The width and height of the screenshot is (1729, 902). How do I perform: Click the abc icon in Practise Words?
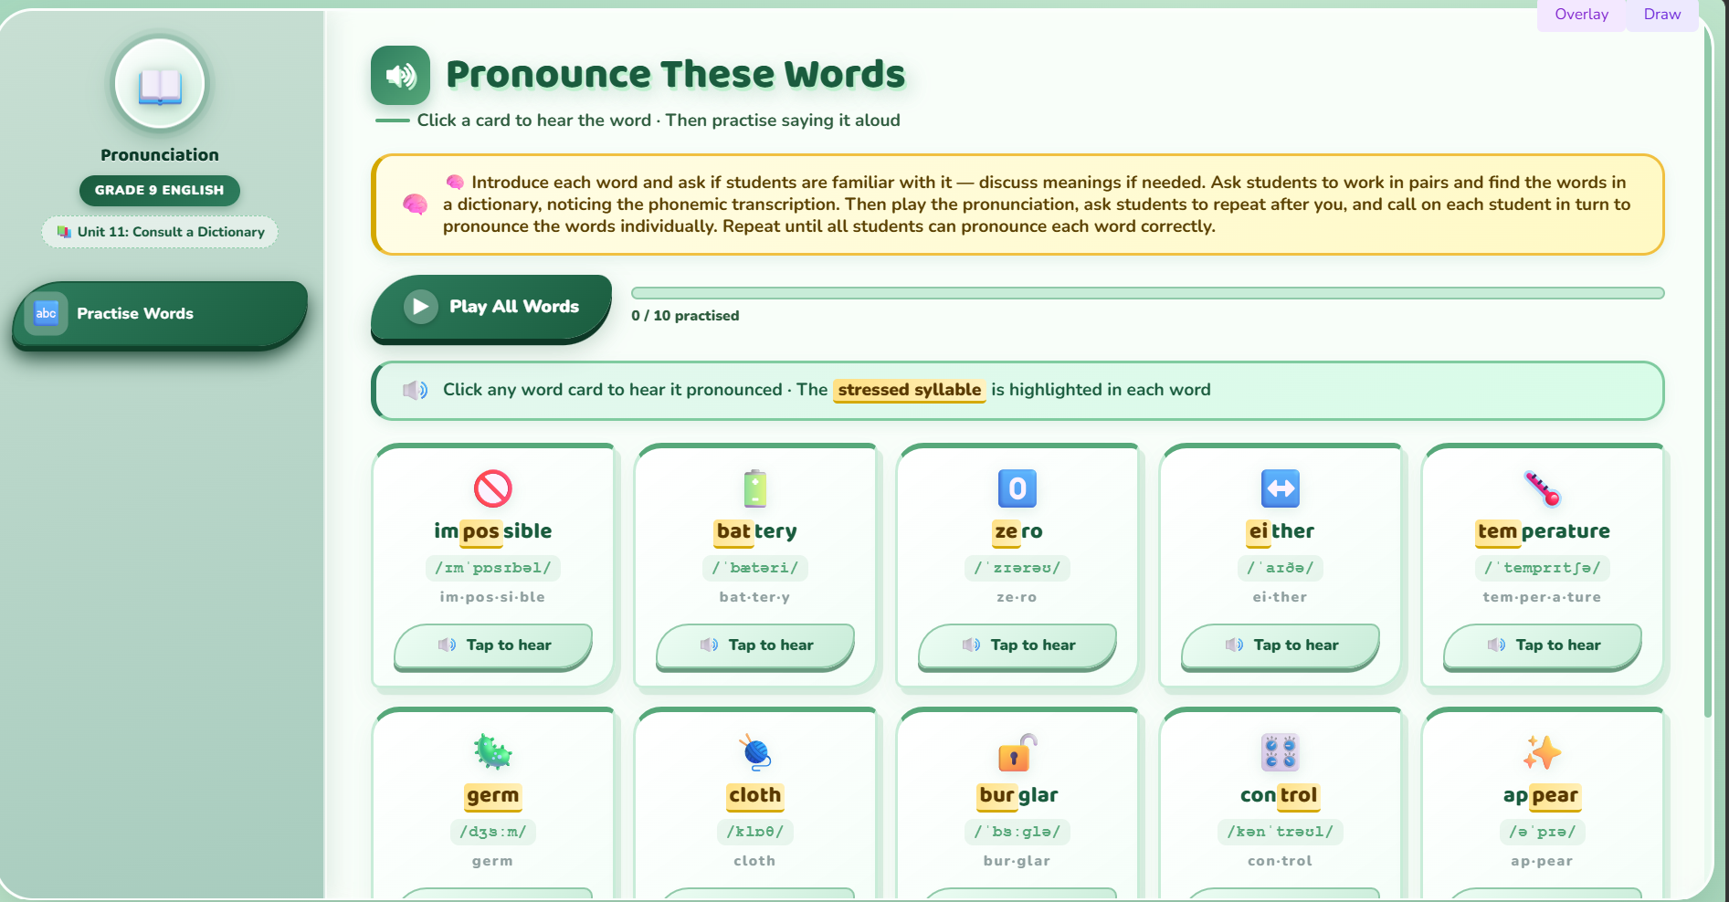point(46,313)
